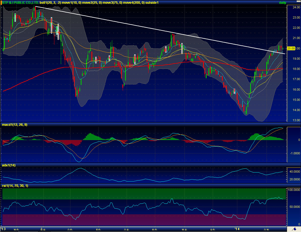
Task: Click the yellow 20.00 current price tag
Action: [x=291, y=48]
